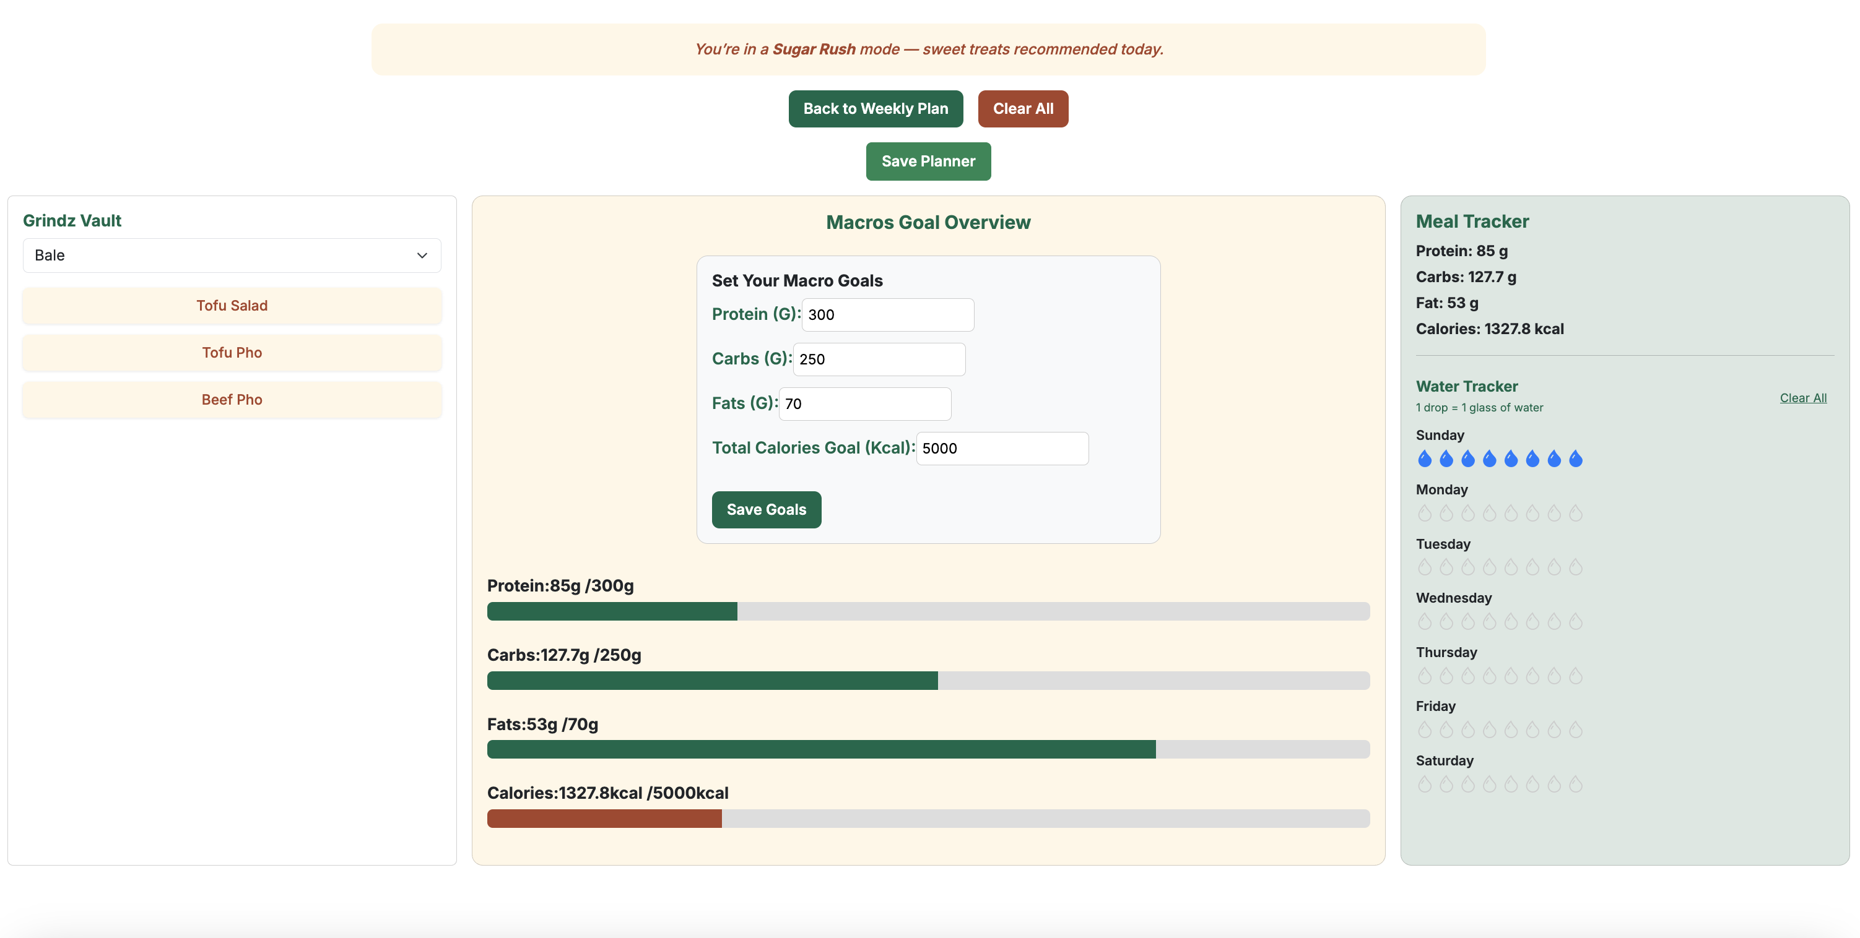
Task: Fill the fifth water drop for Wednesday
Action: 1511,621
